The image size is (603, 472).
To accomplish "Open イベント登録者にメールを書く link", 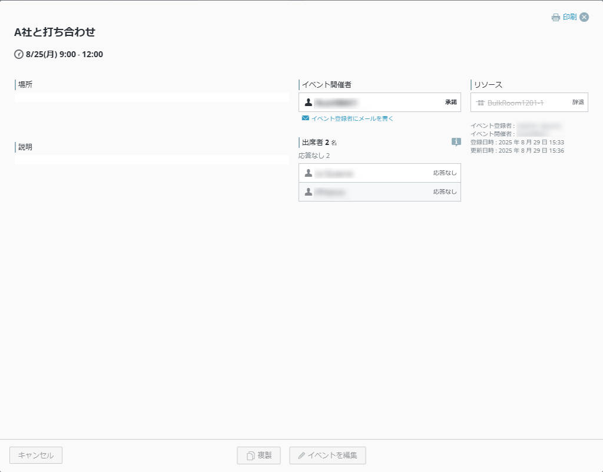I will click(352, 118).
